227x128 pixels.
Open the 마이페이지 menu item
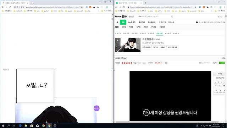point(152,22)
